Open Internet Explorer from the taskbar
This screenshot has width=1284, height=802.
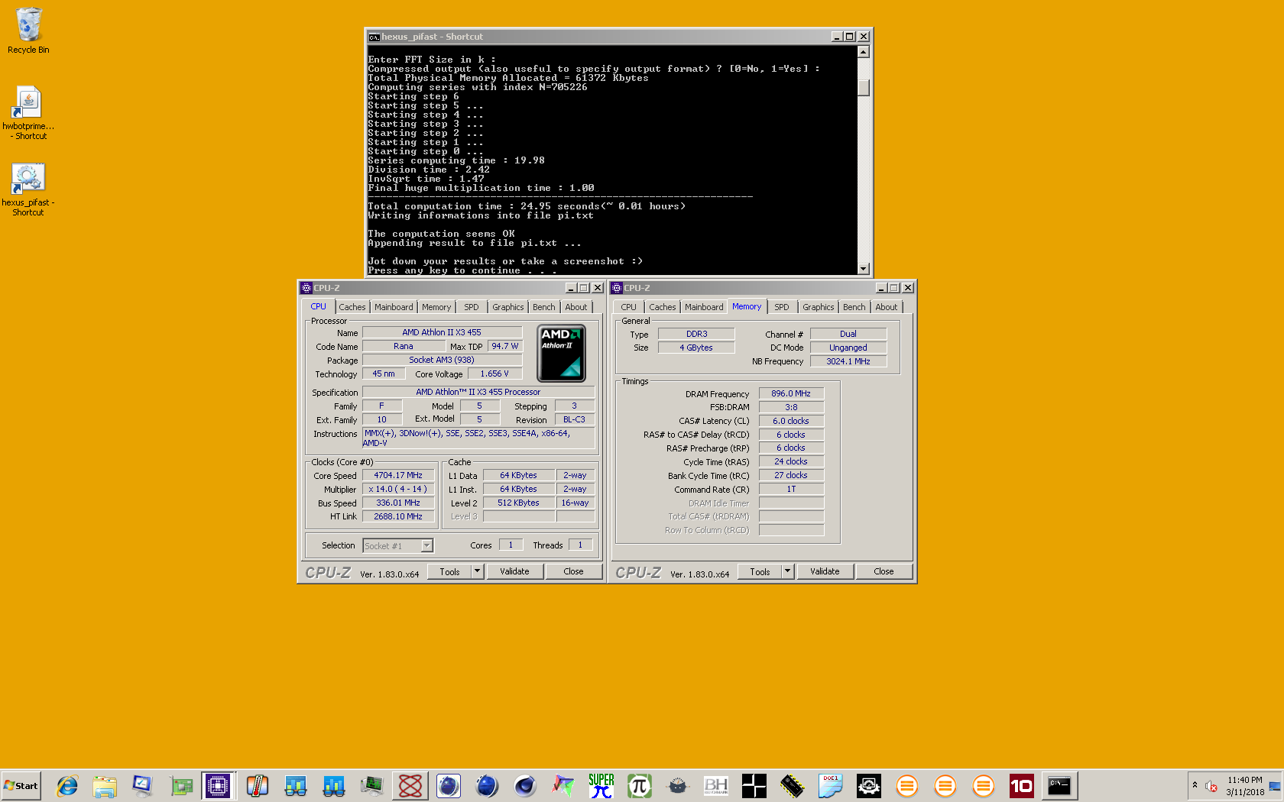(67, 785)
